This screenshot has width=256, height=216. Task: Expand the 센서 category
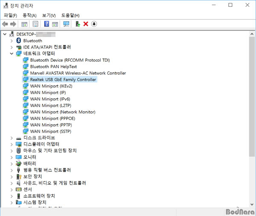coord(12,190)
